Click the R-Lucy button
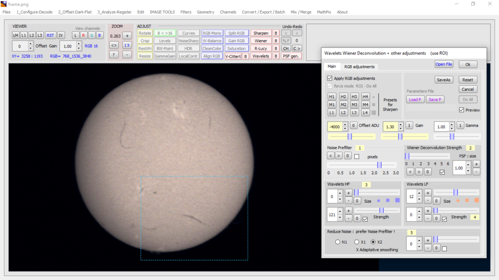This screenshot has width=499, height=280. (261, 49)
